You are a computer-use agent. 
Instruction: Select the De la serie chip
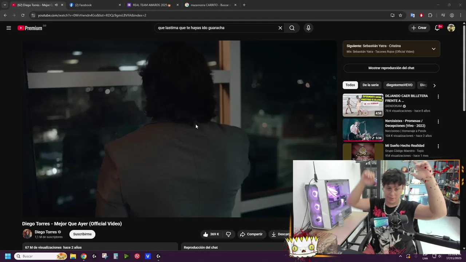(371, 85)
